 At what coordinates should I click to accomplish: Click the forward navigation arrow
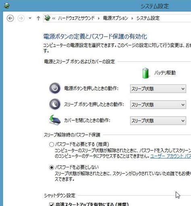[x=21, y=18]
